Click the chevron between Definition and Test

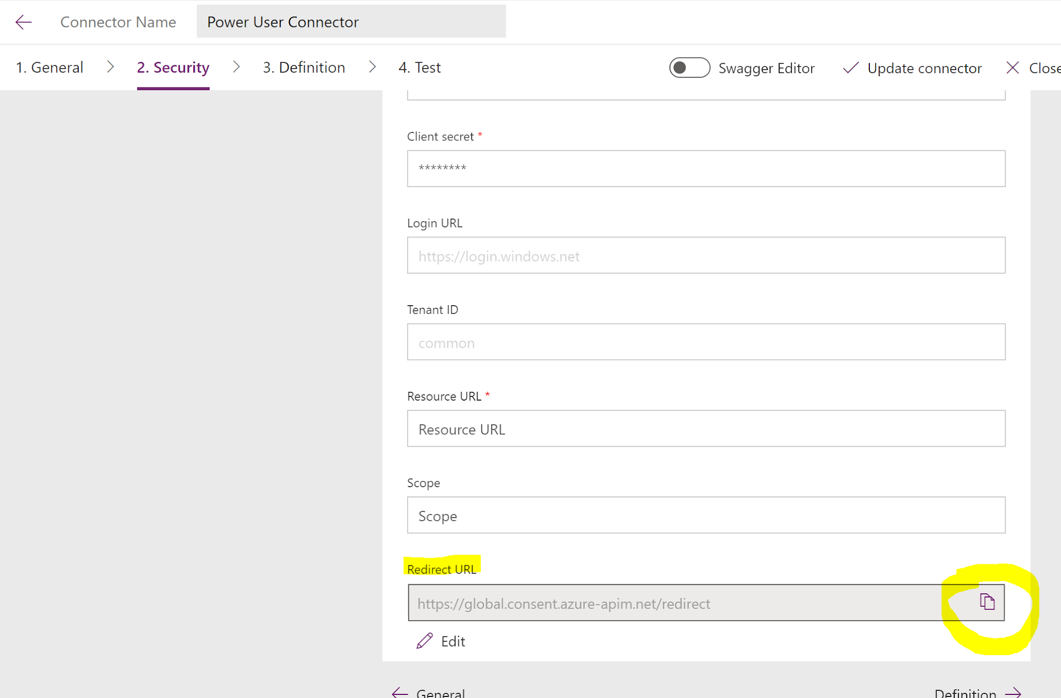point(372,67)
